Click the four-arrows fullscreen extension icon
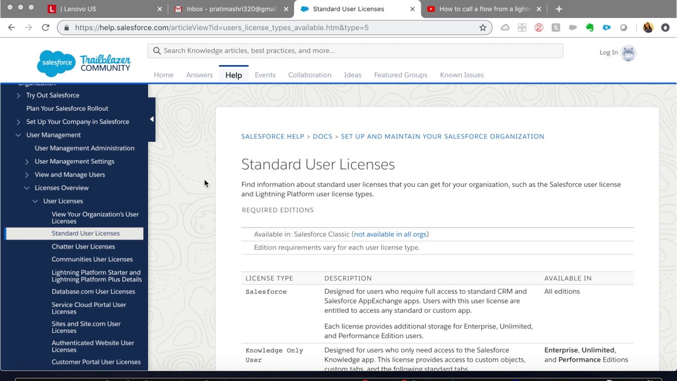Screen dimensions: 677x381 pos(522,28)
